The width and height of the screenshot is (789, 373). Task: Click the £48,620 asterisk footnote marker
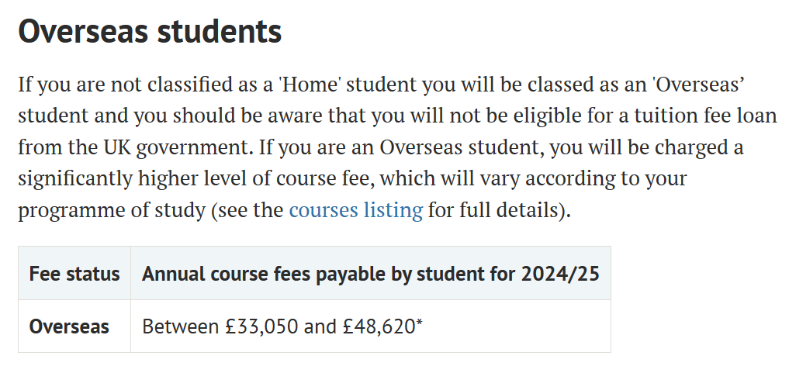click(419, 323)
